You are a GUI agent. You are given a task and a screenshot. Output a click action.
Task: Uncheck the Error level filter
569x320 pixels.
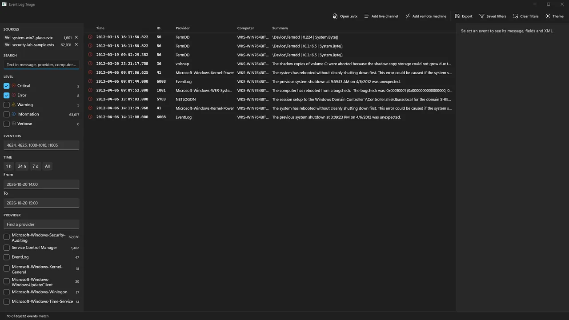(7, 95)
